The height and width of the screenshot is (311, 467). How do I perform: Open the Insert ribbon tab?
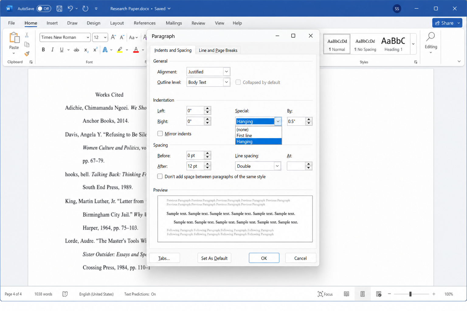click(52, 23)
